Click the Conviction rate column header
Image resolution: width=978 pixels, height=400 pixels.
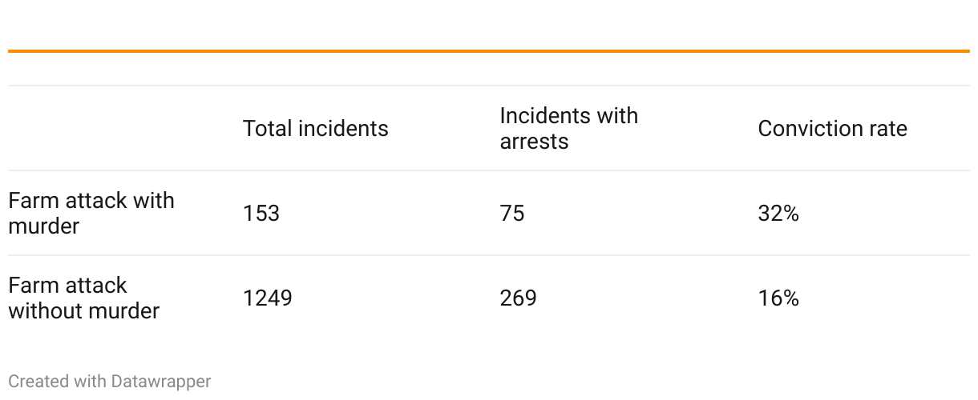[832, 129]
